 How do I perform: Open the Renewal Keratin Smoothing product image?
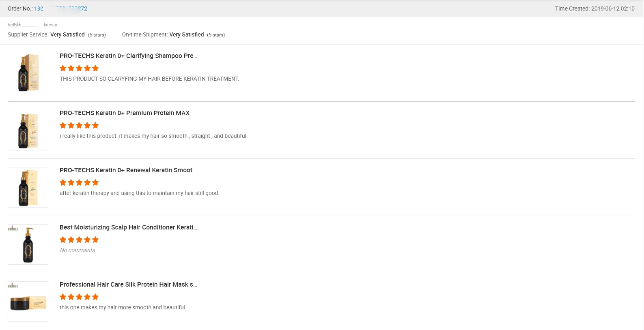click(x=28, y=187)
